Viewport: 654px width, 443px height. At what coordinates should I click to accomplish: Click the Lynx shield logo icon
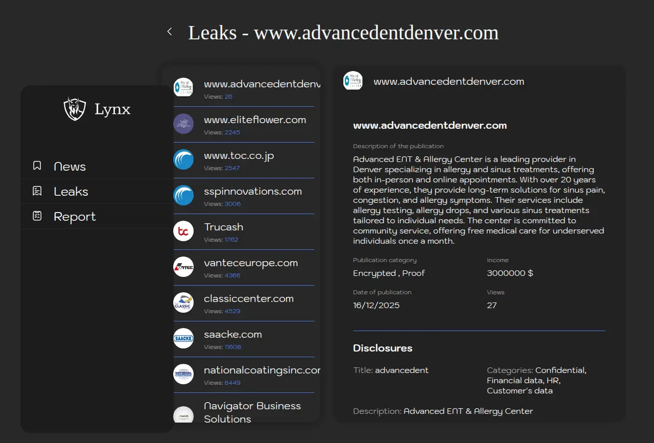pyautogui.click(x=75, y=109)
